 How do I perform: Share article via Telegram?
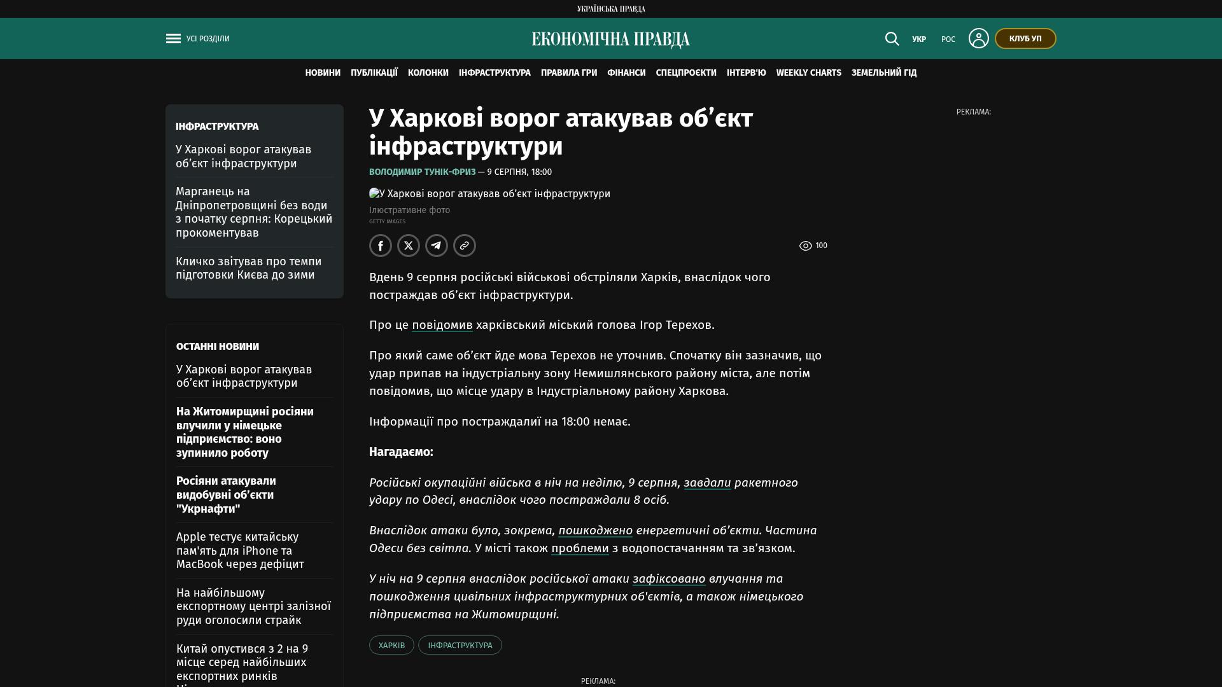437,246
